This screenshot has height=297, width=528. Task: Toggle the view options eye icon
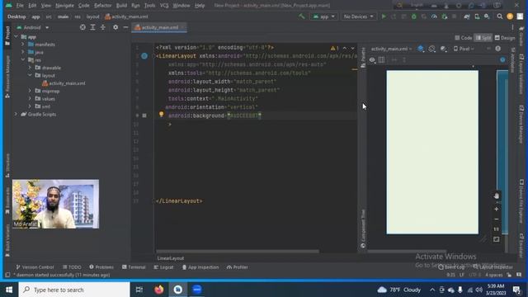tap(372, 60)
